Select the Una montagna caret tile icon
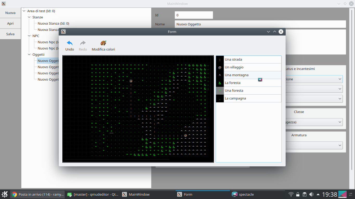Screen dimensions: 355x199 point(220,75)
